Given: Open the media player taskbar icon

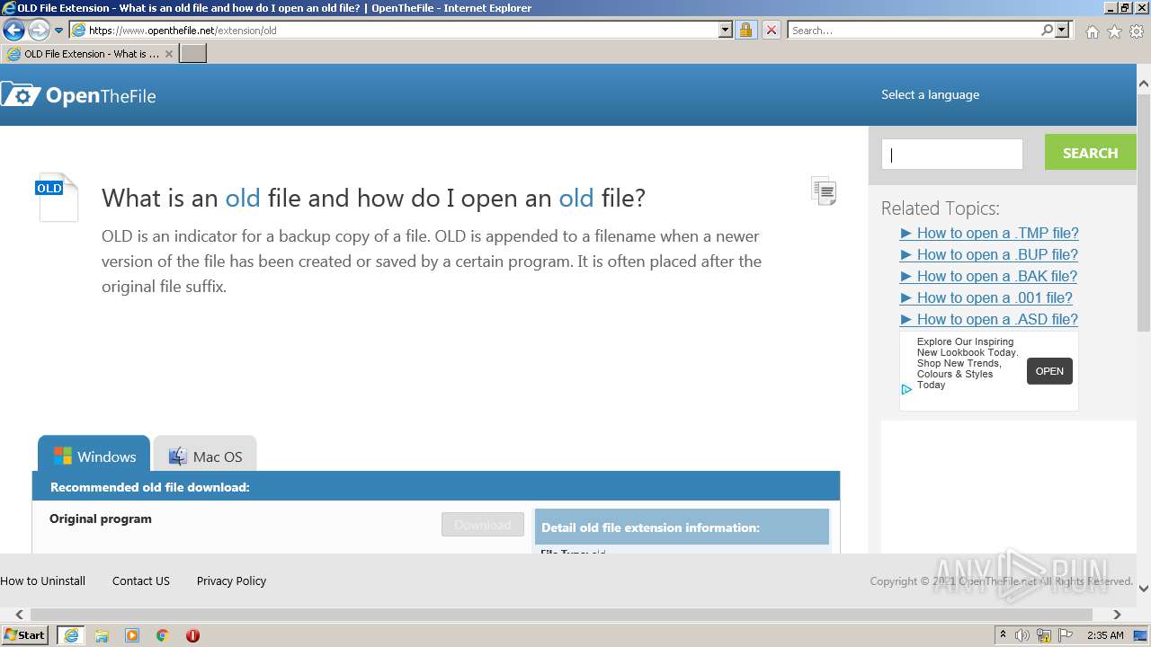Looking at the screenshot, I should pyautogui.click(x=132, y=635).
